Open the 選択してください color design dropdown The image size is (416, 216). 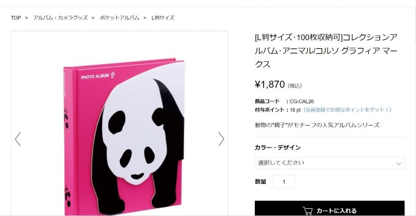(330, 163)
